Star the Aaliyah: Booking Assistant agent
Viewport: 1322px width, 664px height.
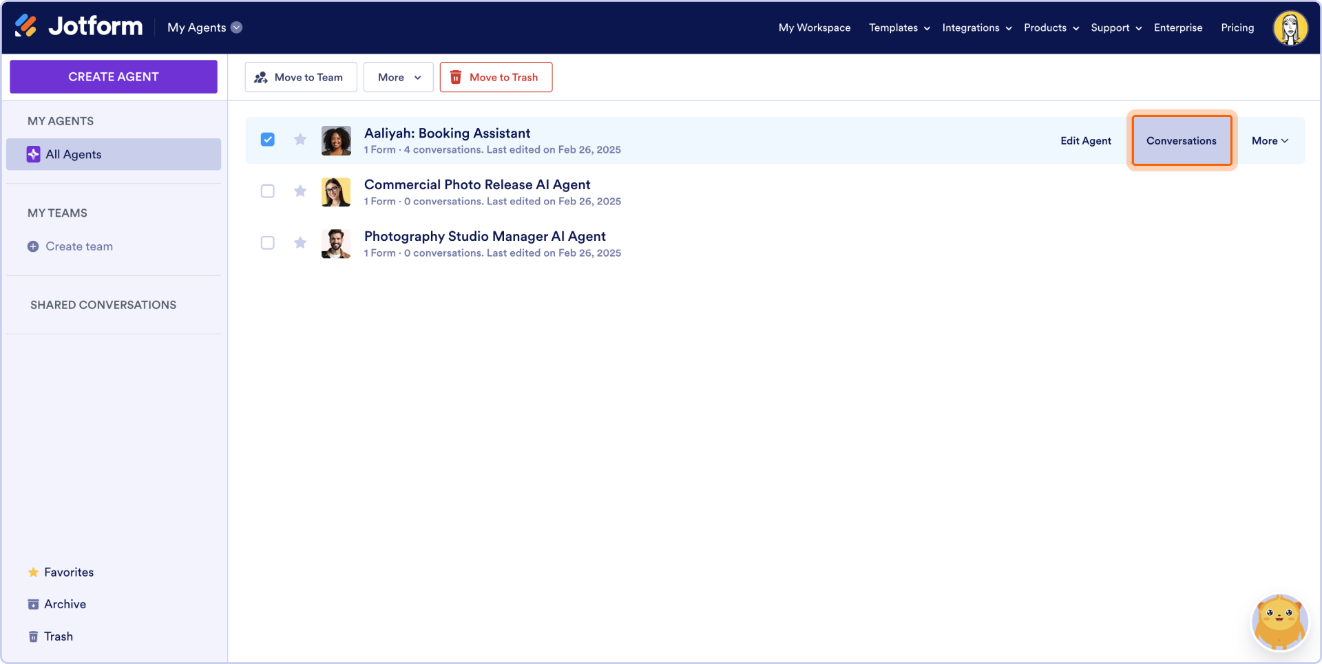click(x=300, y=140)
